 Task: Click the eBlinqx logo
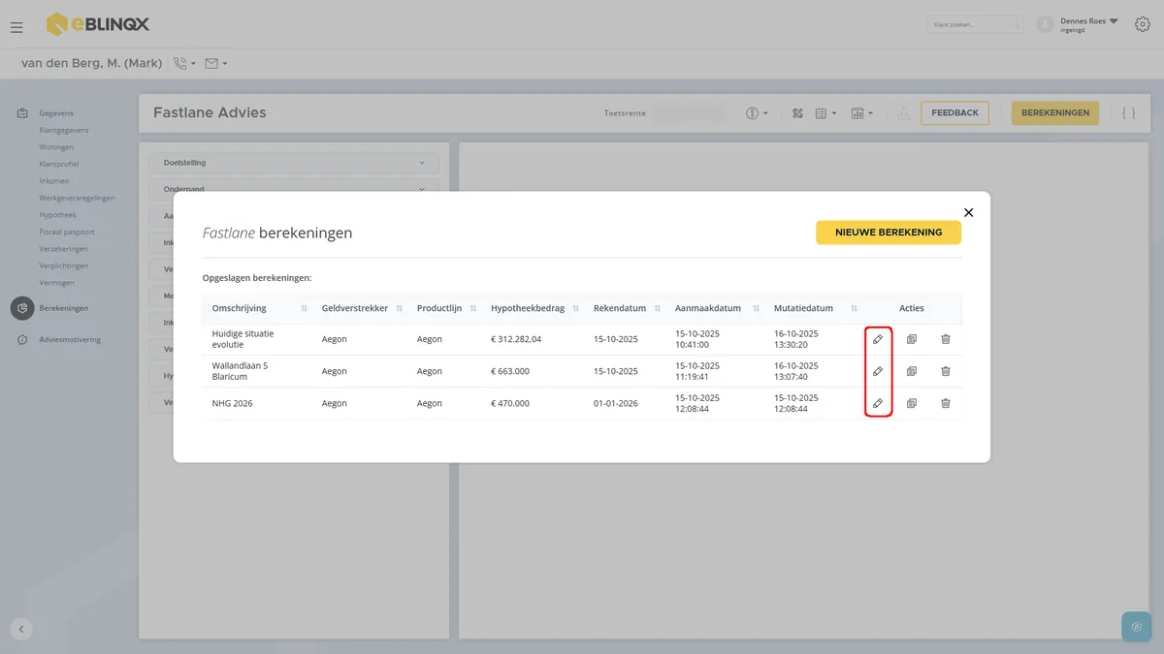coord(98,24)
